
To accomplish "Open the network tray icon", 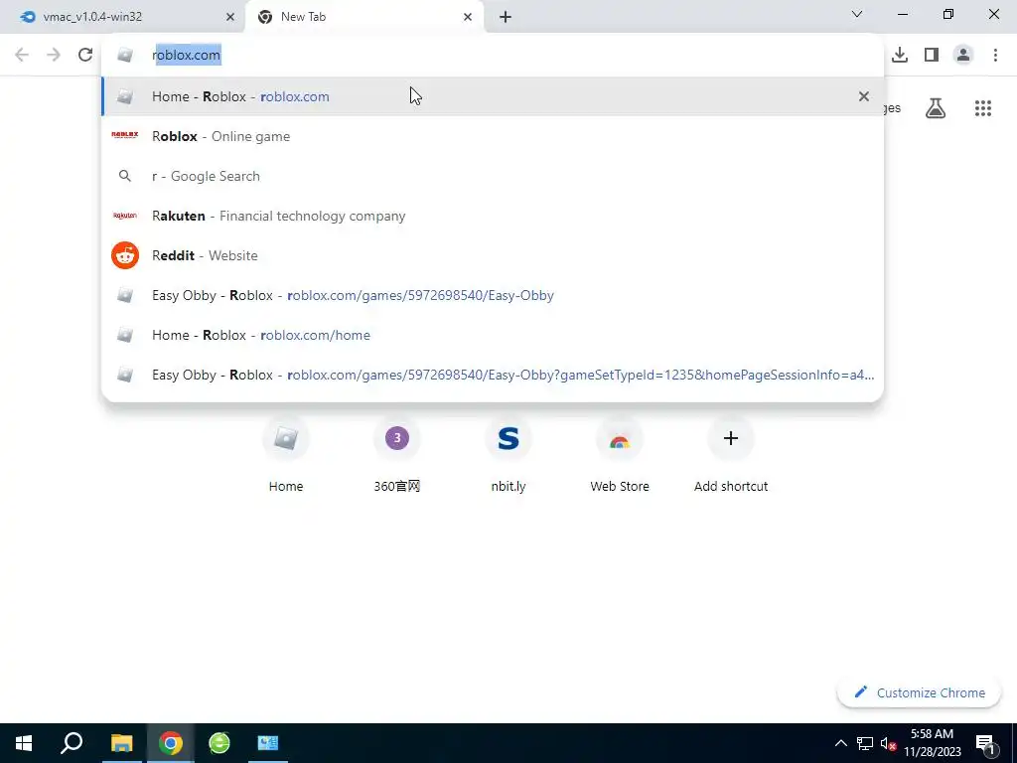I will (x=865, y=743).
